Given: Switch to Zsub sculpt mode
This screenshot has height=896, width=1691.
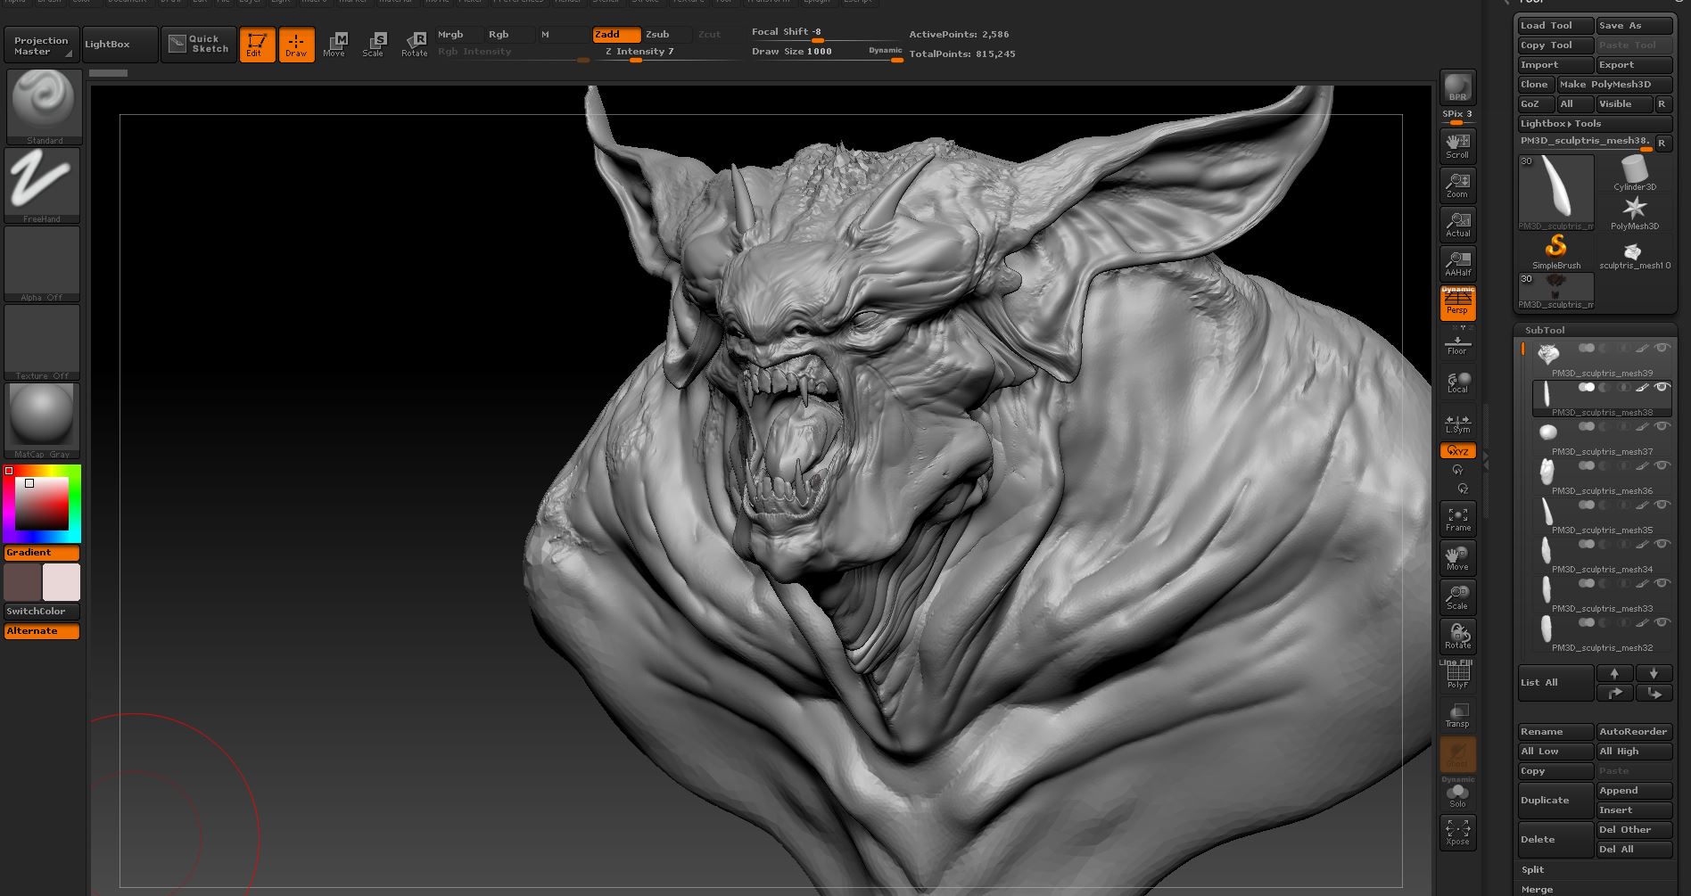Looking at the screenshot, I should click(667, 34).
